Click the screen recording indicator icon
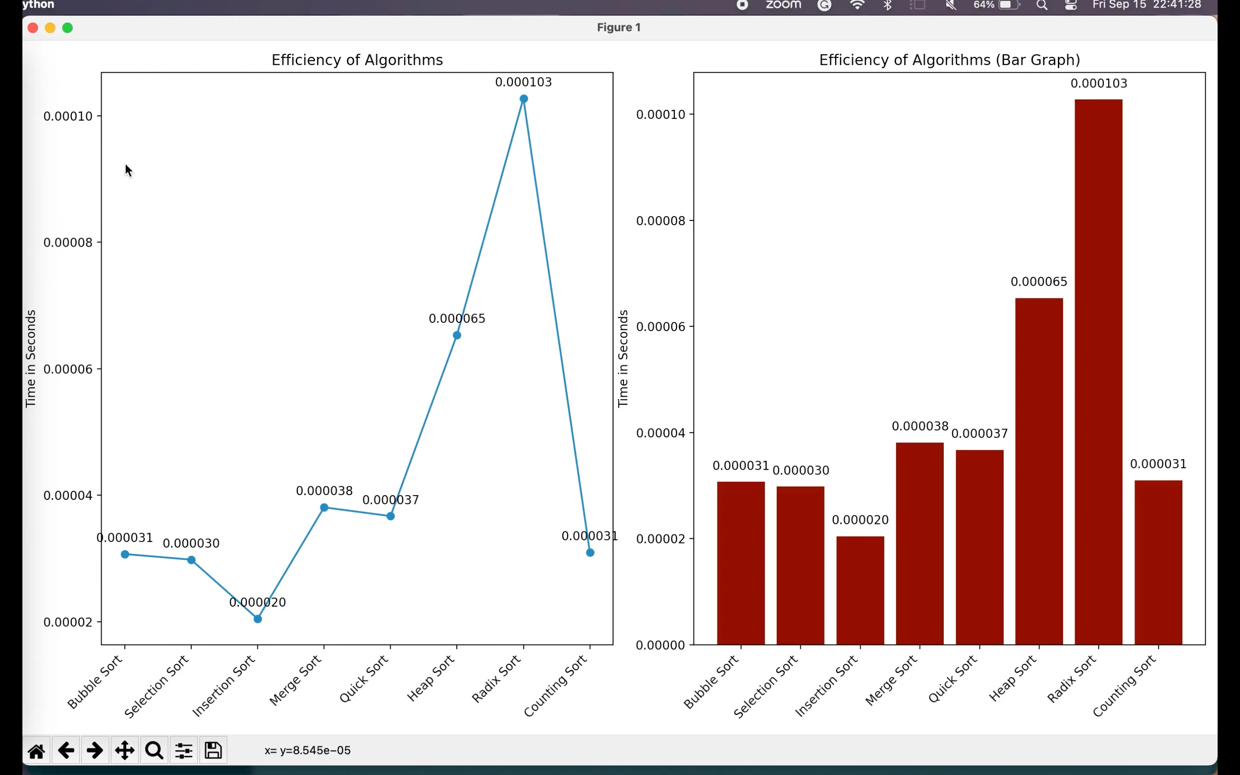This screenshot has width=1240, height=775. tap(742, 5)
